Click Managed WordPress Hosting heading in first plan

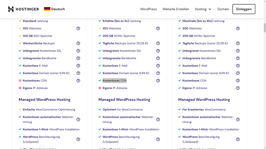tap(44, 100)
